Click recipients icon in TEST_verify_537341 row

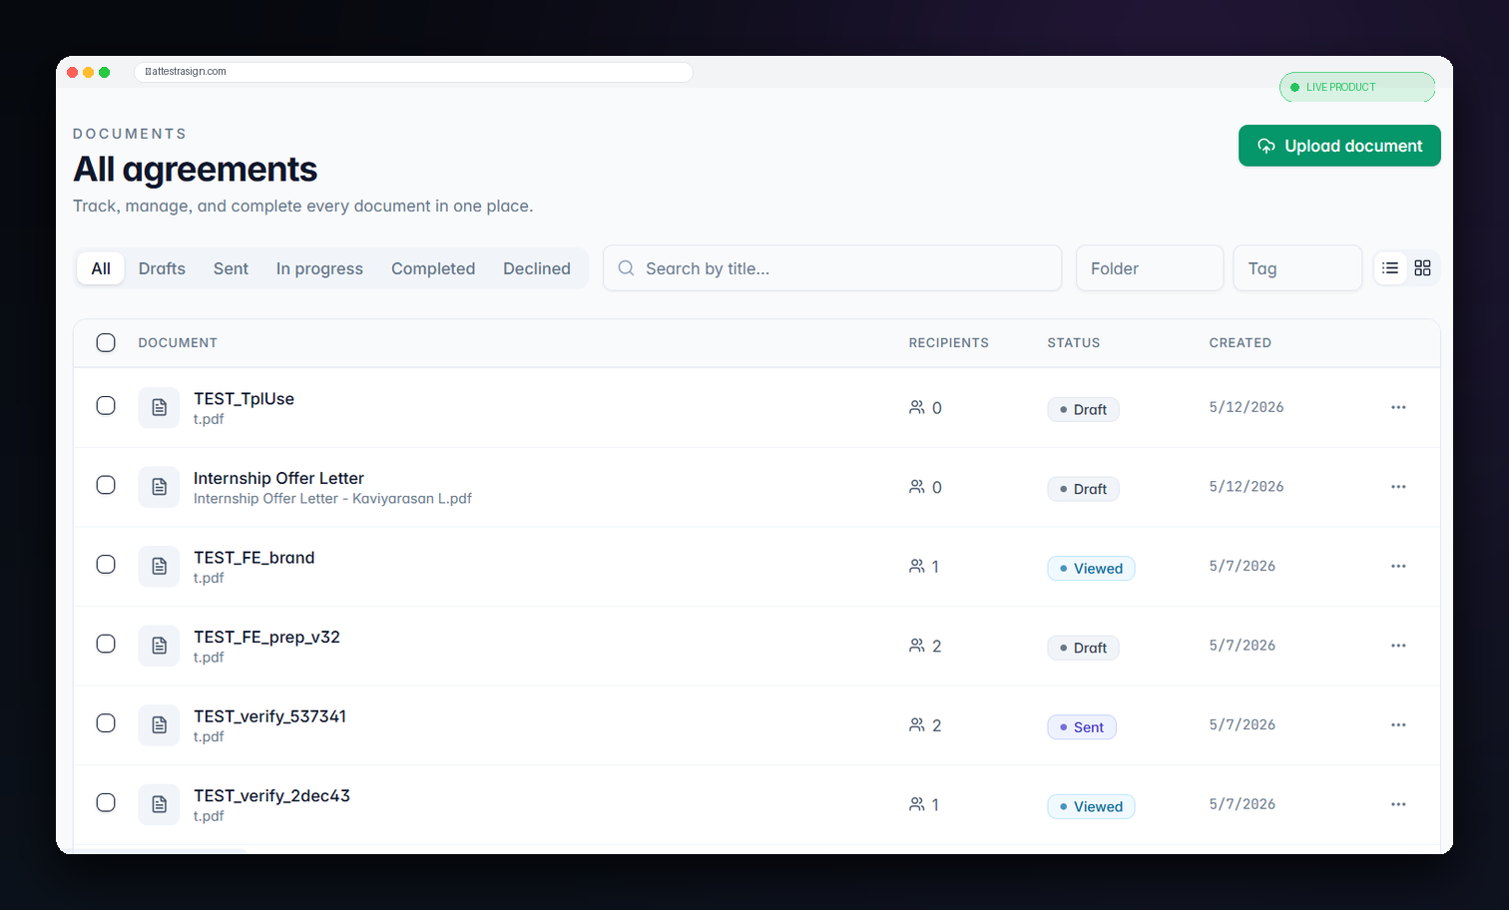[x=916, y=724]
